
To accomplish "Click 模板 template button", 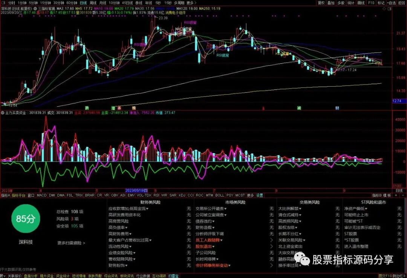I will click(x=387, y=195).
